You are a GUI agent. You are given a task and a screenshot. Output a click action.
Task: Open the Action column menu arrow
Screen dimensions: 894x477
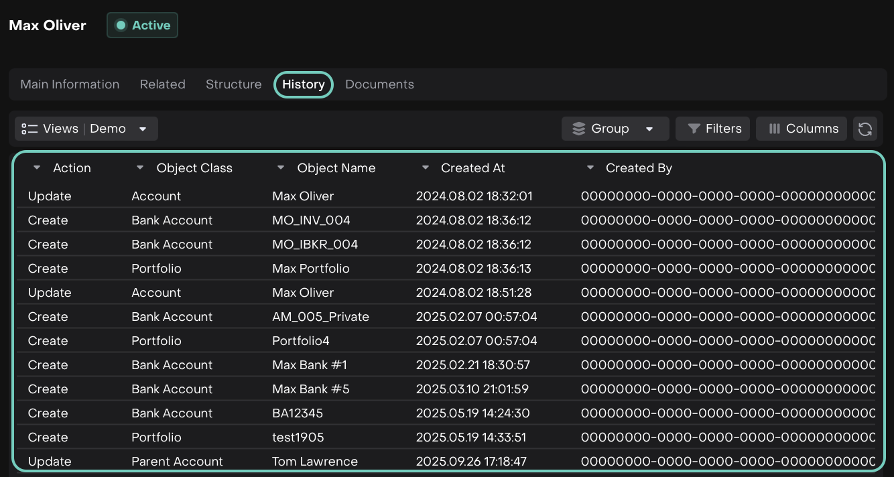[x=37, y=168]
